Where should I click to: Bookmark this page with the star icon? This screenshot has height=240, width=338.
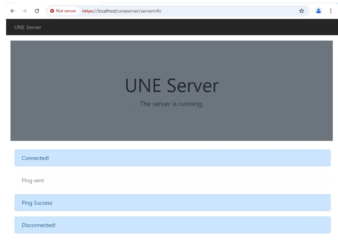[x=302, y=11]
